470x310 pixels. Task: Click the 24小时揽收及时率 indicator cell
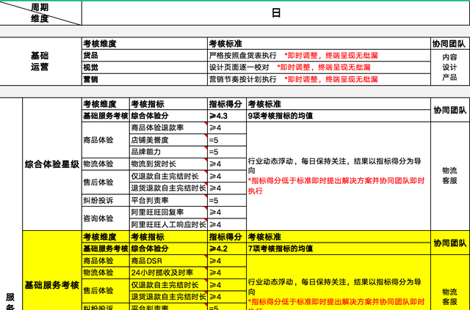click(167, 273)
